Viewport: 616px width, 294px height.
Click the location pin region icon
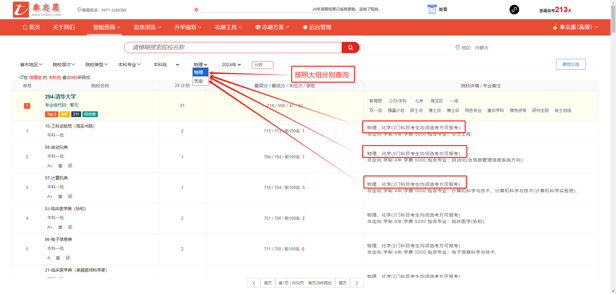458,47
